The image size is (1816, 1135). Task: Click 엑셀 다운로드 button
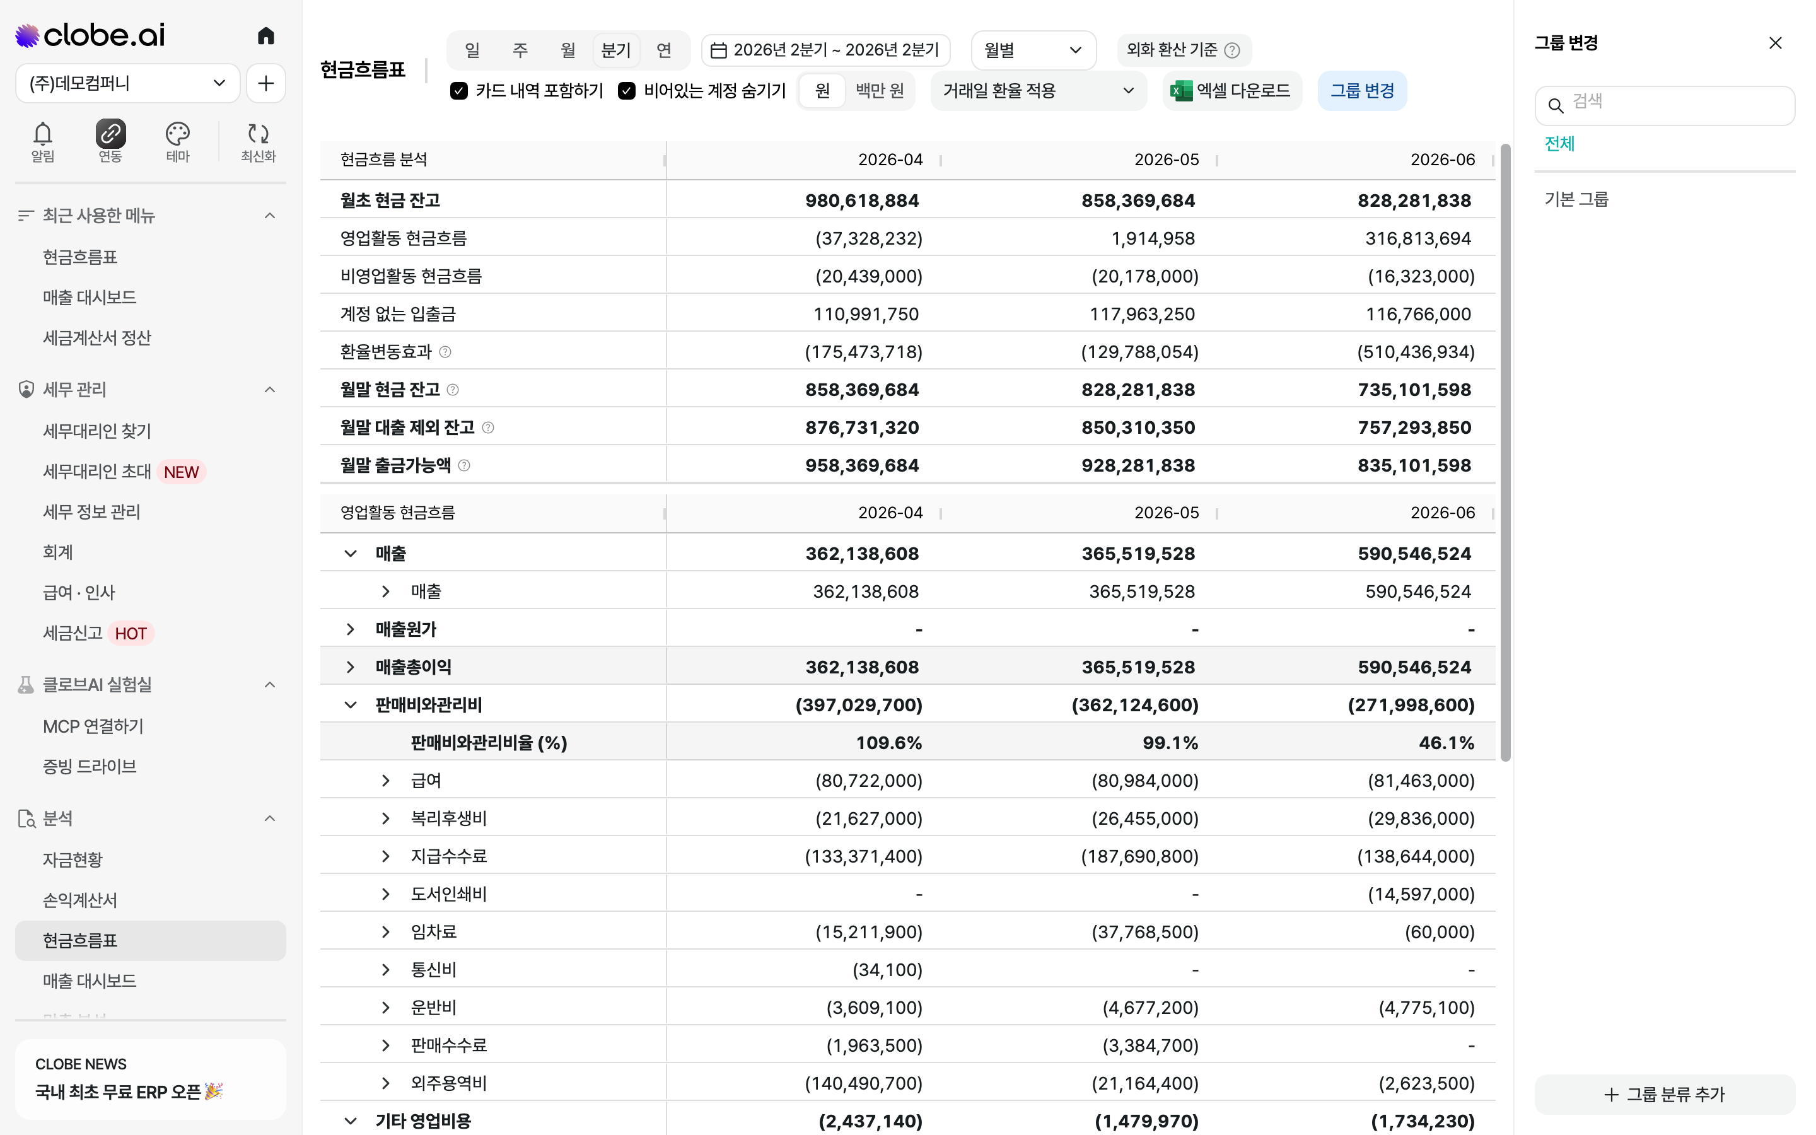click(1231, 91)
